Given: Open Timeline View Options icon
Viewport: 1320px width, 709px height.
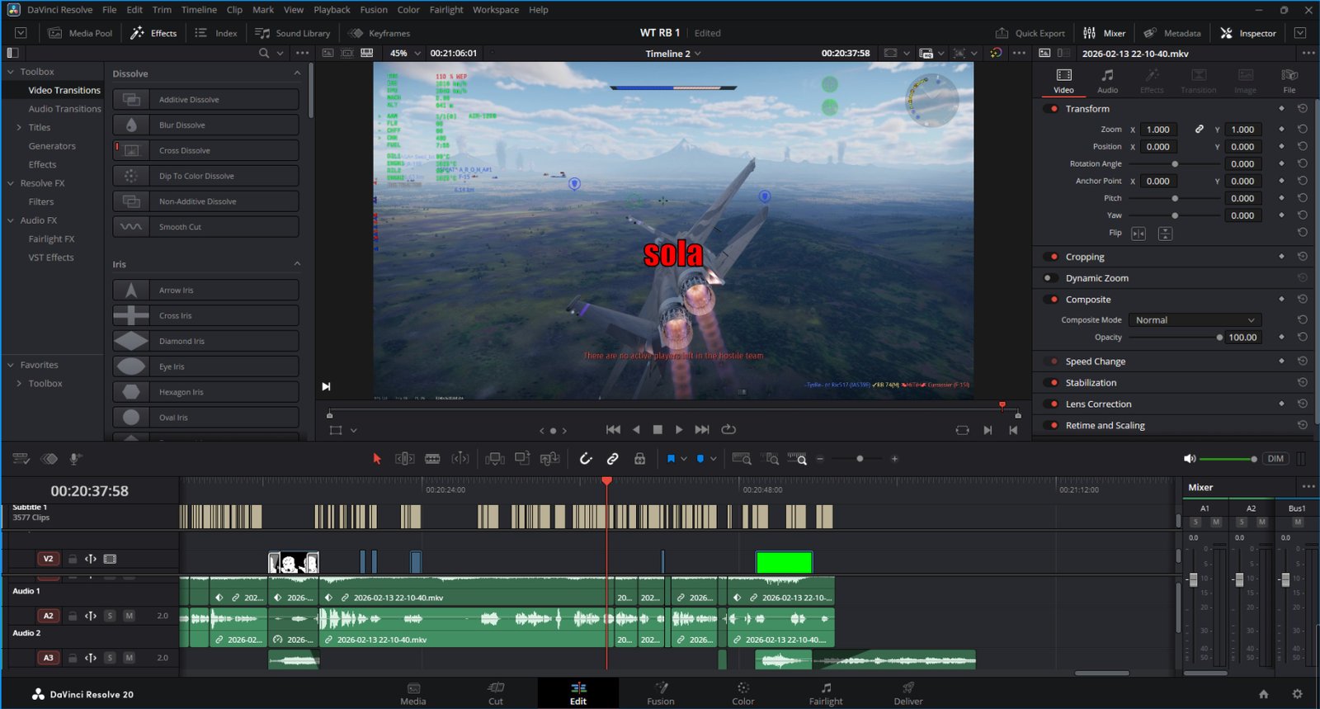Looking at the screenshot, I should click(21, 459).
